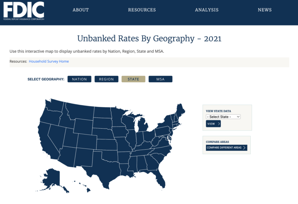Screen dimensions: 298x204
Task: Click the FDIC logo
Action: pos(24,11)
